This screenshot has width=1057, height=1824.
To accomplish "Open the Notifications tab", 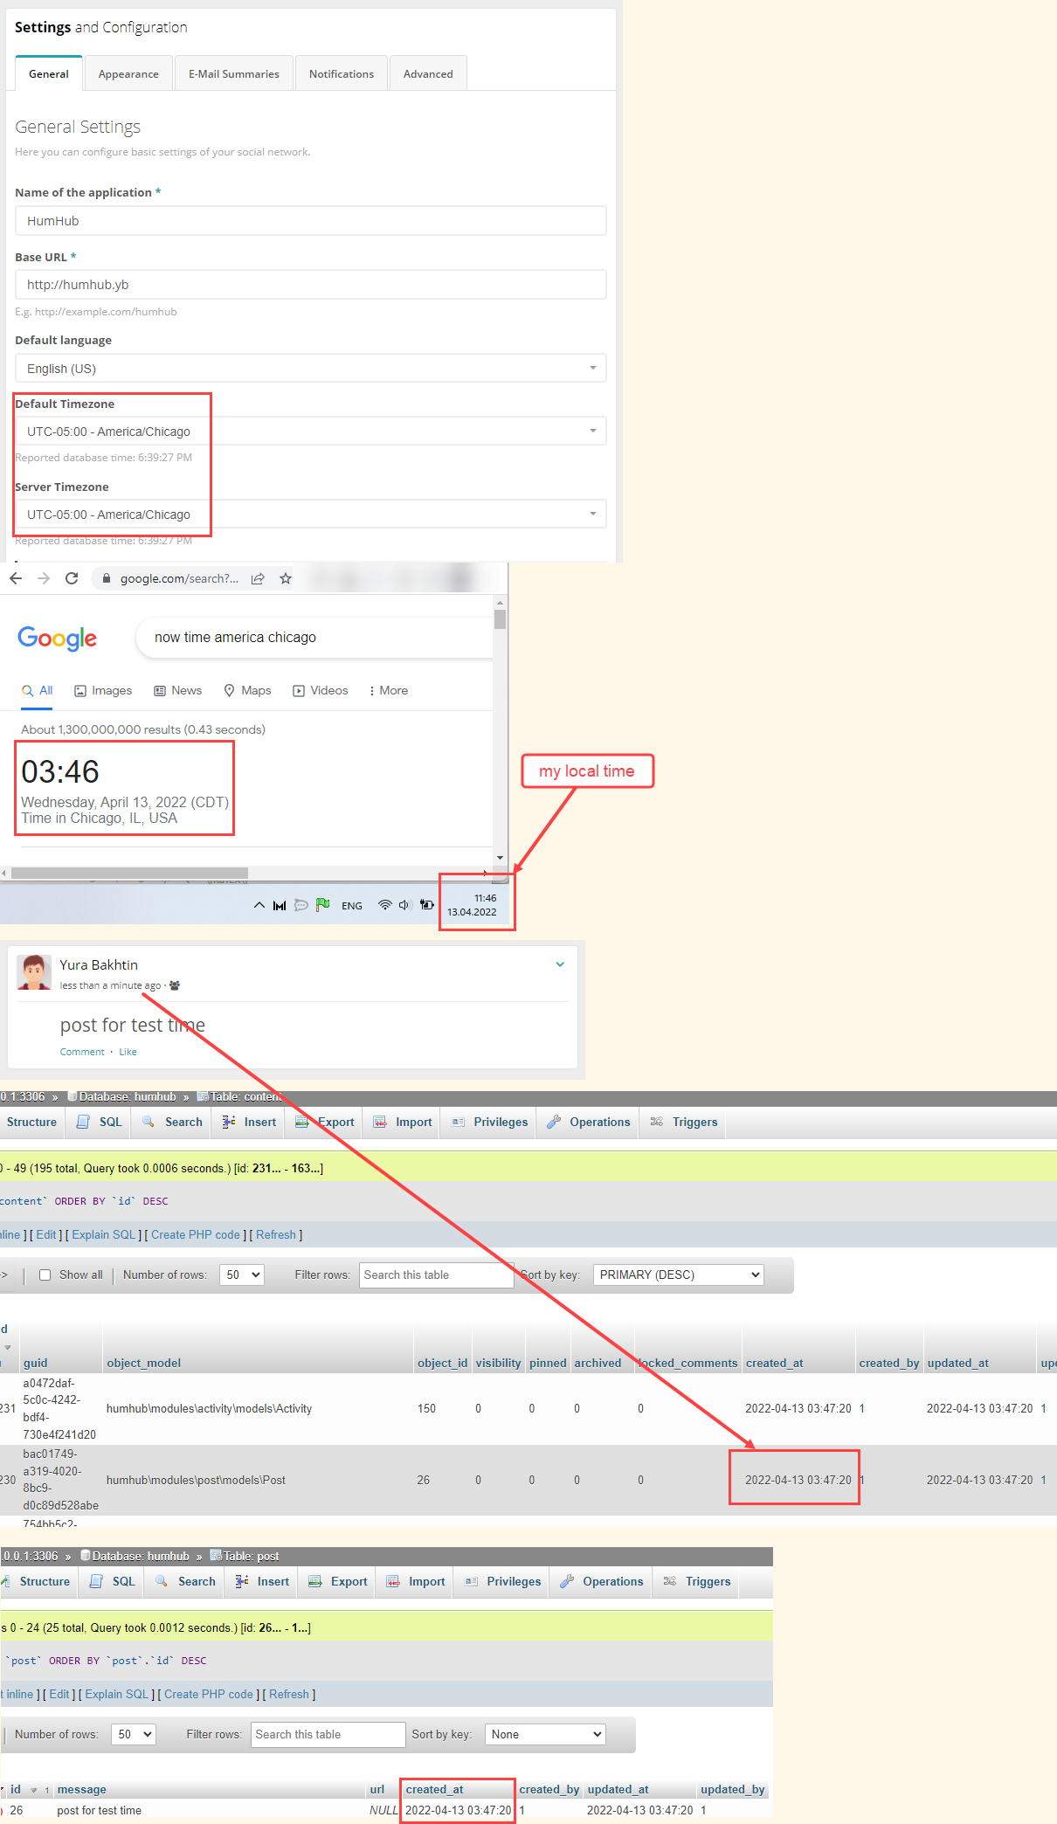I will pos(342,74).
